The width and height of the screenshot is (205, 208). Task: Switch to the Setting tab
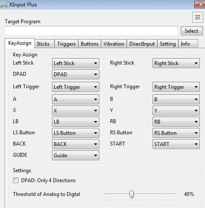[168, 44]
